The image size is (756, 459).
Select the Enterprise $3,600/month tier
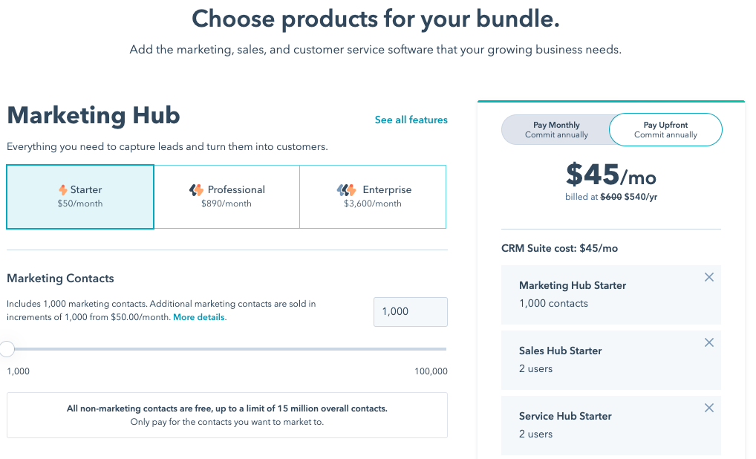pyautogui.click(x=372, y=196)
